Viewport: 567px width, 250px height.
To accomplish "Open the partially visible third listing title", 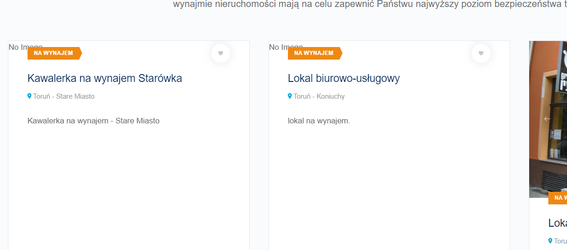I will (557, 223).
